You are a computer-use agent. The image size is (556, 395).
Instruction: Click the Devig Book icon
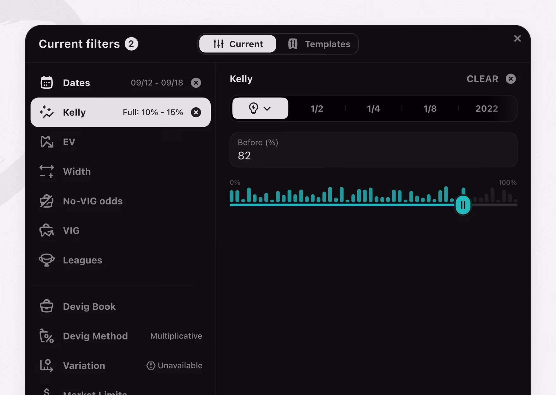coord(46,306)
